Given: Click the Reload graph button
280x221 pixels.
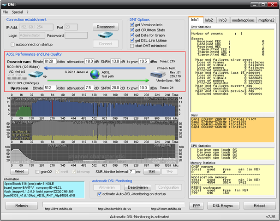Looking at the screenshot, I should pos(19,171).
